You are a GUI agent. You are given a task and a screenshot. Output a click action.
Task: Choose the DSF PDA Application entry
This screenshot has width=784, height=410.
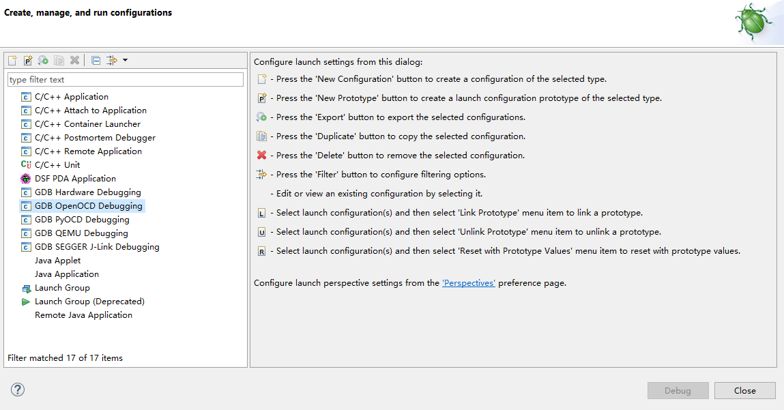pos(75,179)
